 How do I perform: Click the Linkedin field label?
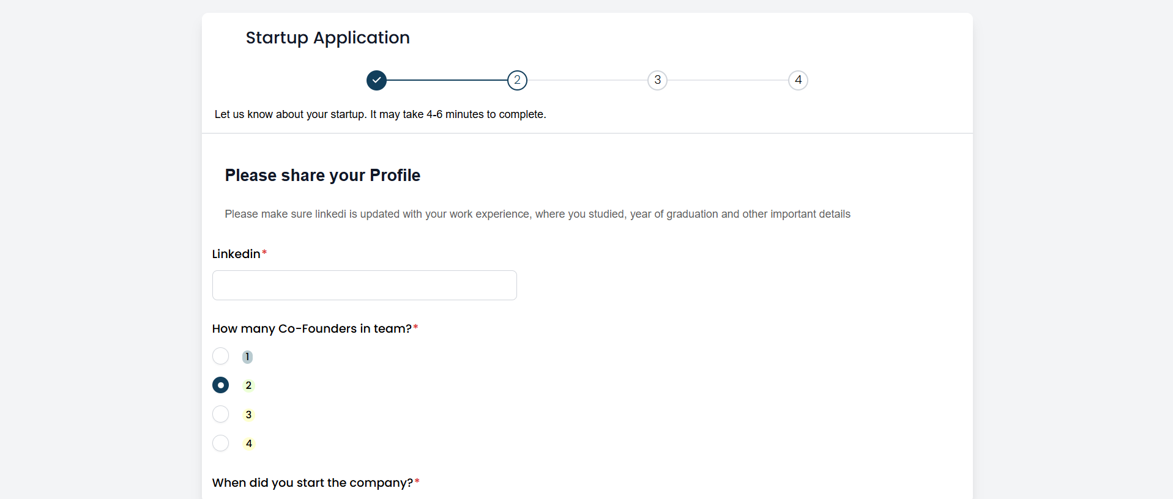[236, 254]
